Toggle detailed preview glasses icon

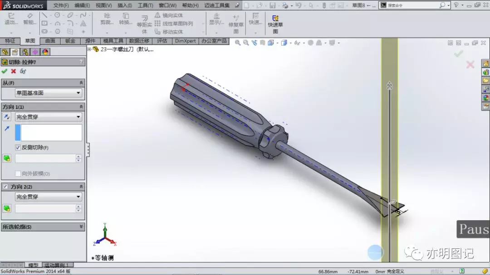23,71
